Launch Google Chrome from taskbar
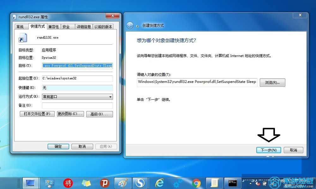The width and height of the screenshot is (316, 189). coord(196,183)
